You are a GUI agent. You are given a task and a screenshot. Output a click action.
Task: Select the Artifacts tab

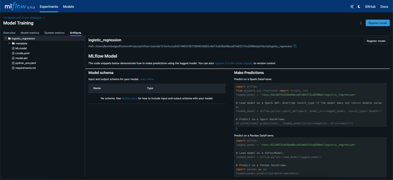click(x=75, y=33)
